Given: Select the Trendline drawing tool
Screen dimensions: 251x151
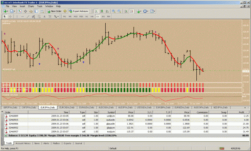Looking at the screenshot, I should (28, 16).
